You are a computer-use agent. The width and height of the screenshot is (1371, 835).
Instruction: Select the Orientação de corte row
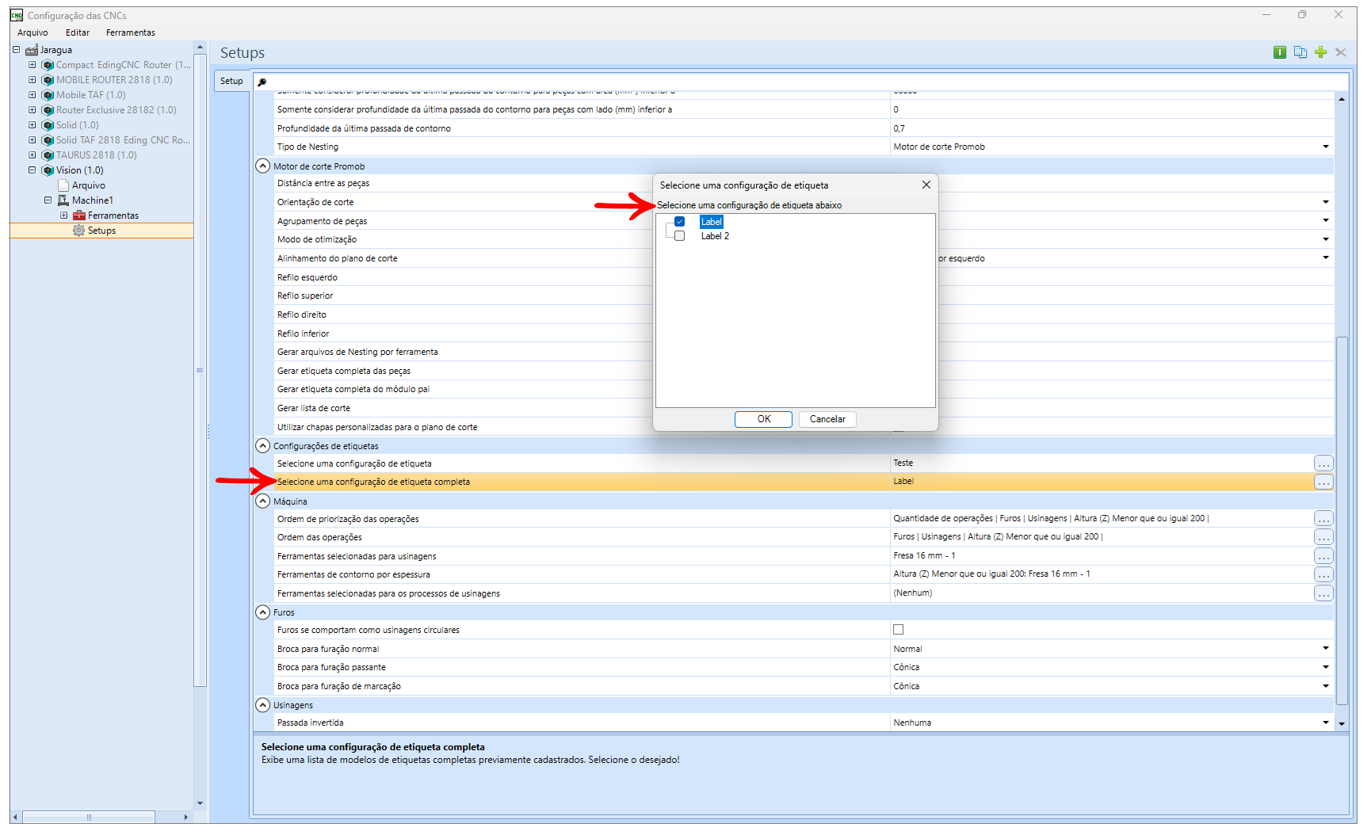pyautogui.click(x=463, y=202)
